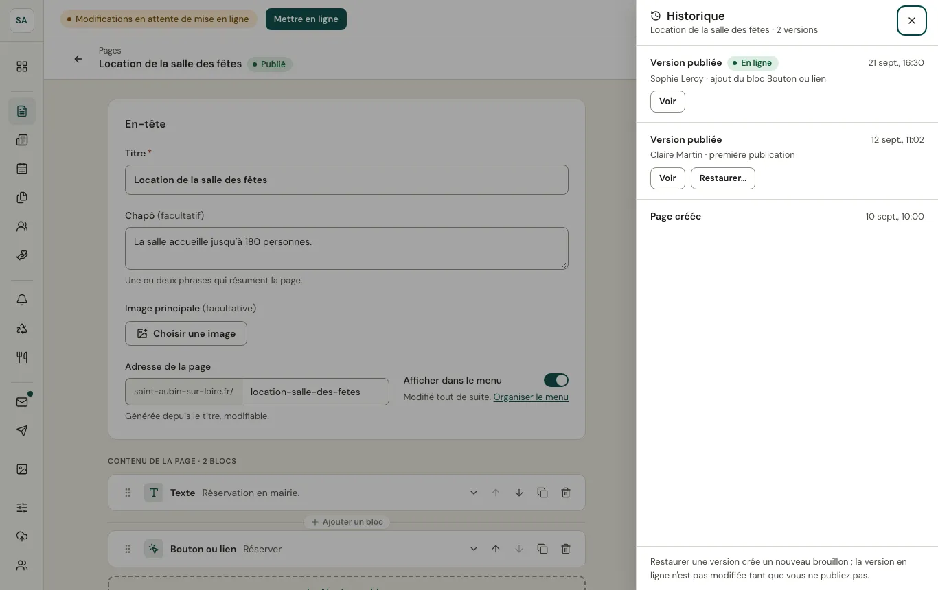Open the dashboard grid icon in sidebar
This screenshot has height=590, width=938.
tap(22, 67)
